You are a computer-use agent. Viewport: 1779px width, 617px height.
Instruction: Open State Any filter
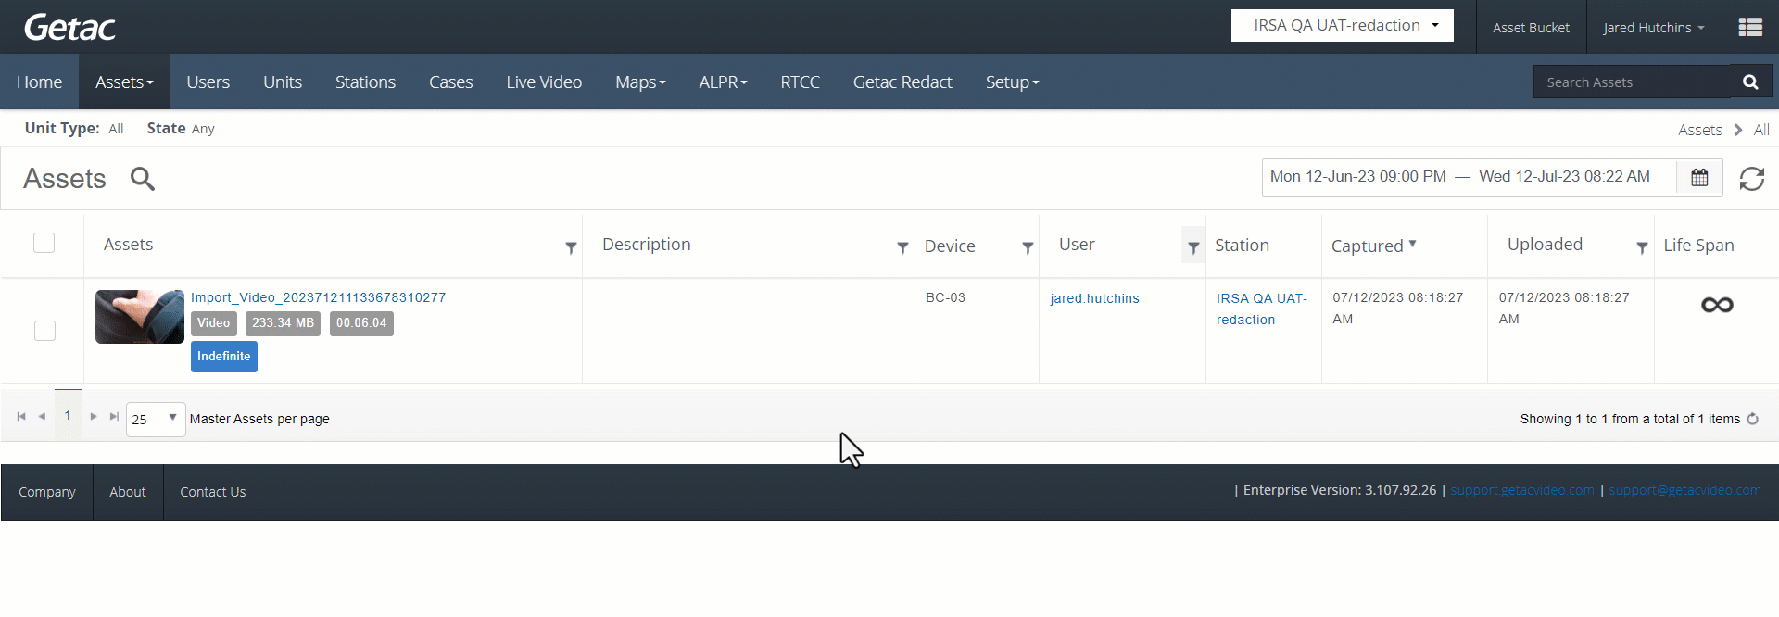click(203, 129)
